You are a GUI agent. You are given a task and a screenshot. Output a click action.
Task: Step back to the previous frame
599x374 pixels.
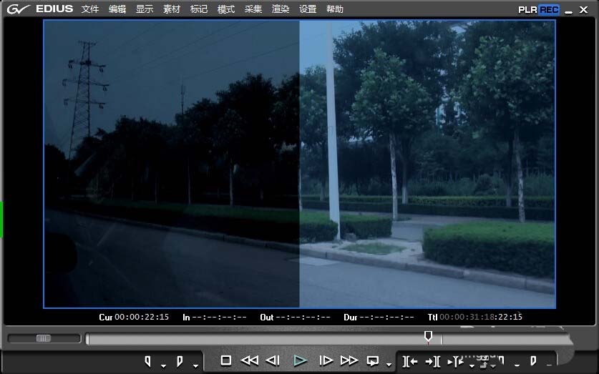(273, 360)
